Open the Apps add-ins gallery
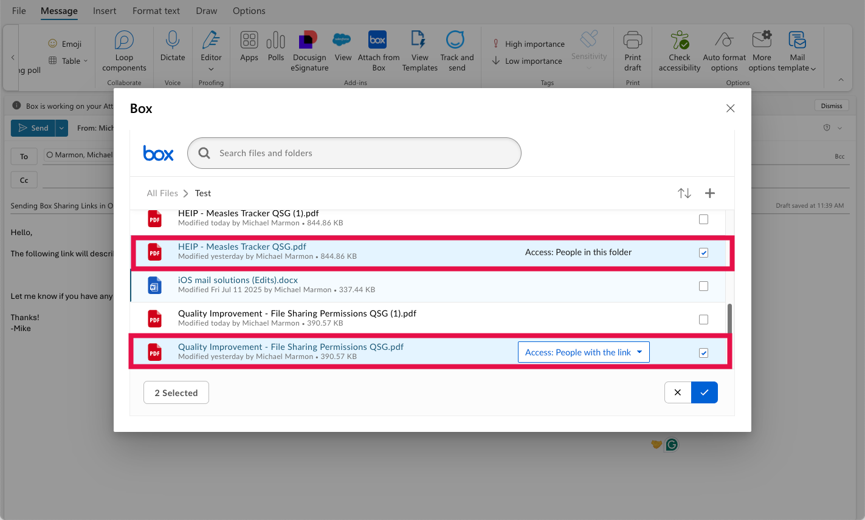The image size is (865, 520). (x=249, y=46)
